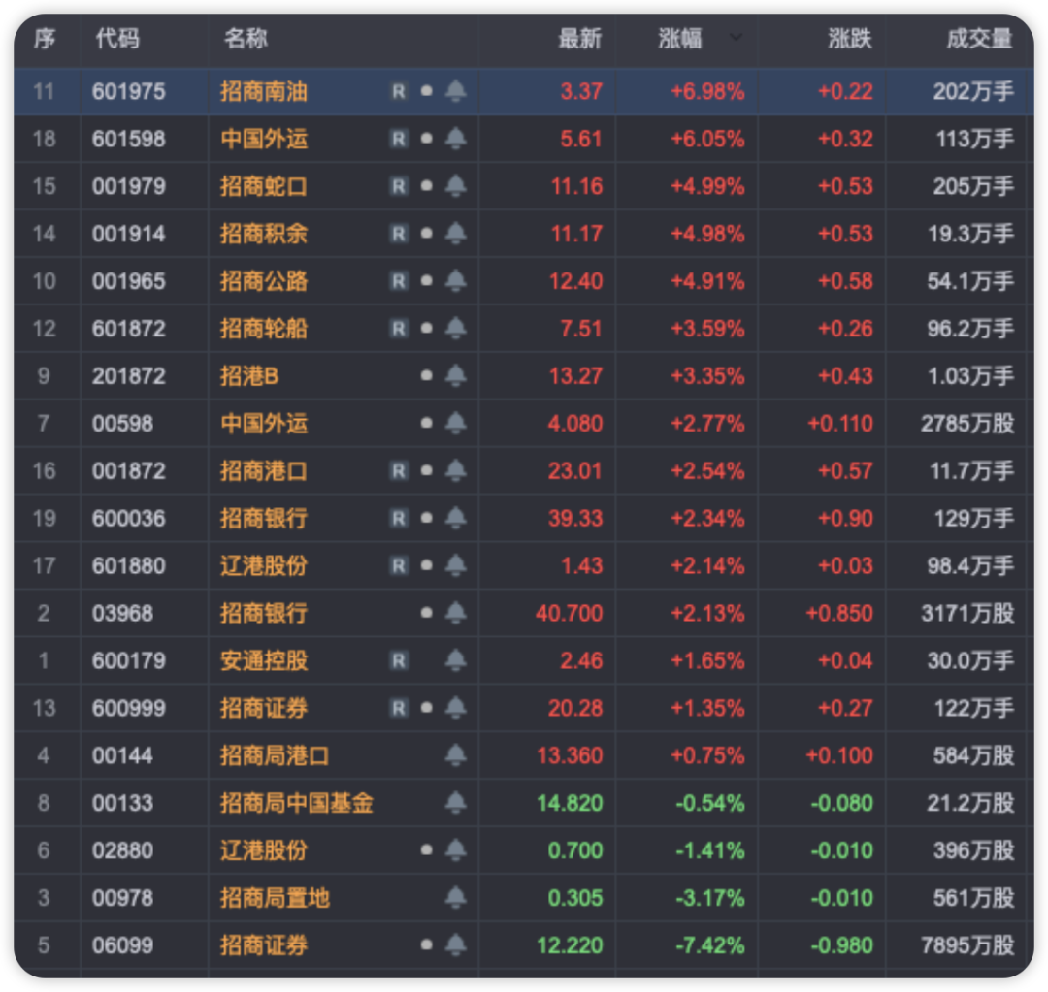The image size is (1048, 992).
Task: Click the R badge next to 招商港口
Action: click(x=398, y=471)
